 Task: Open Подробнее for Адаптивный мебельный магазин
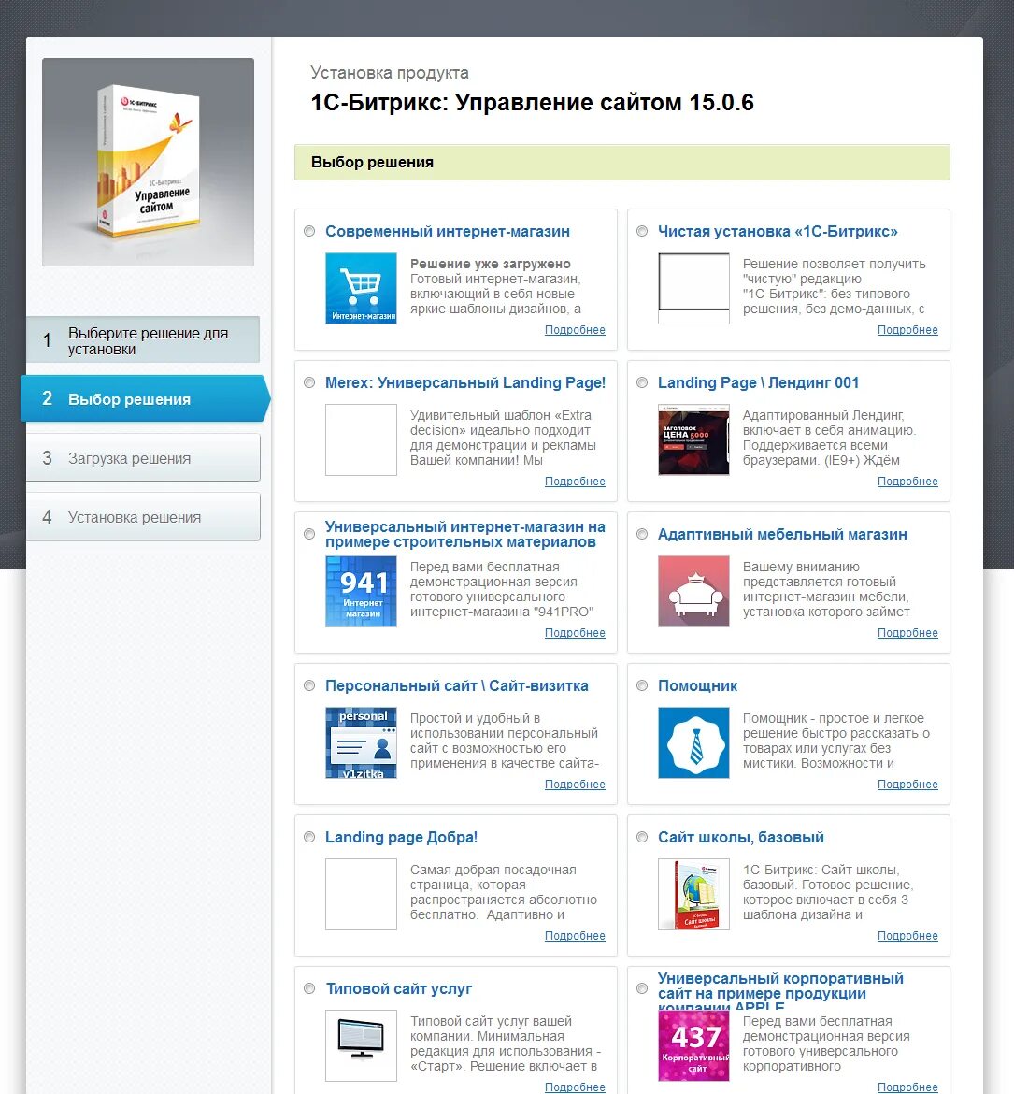coord(907,633)
